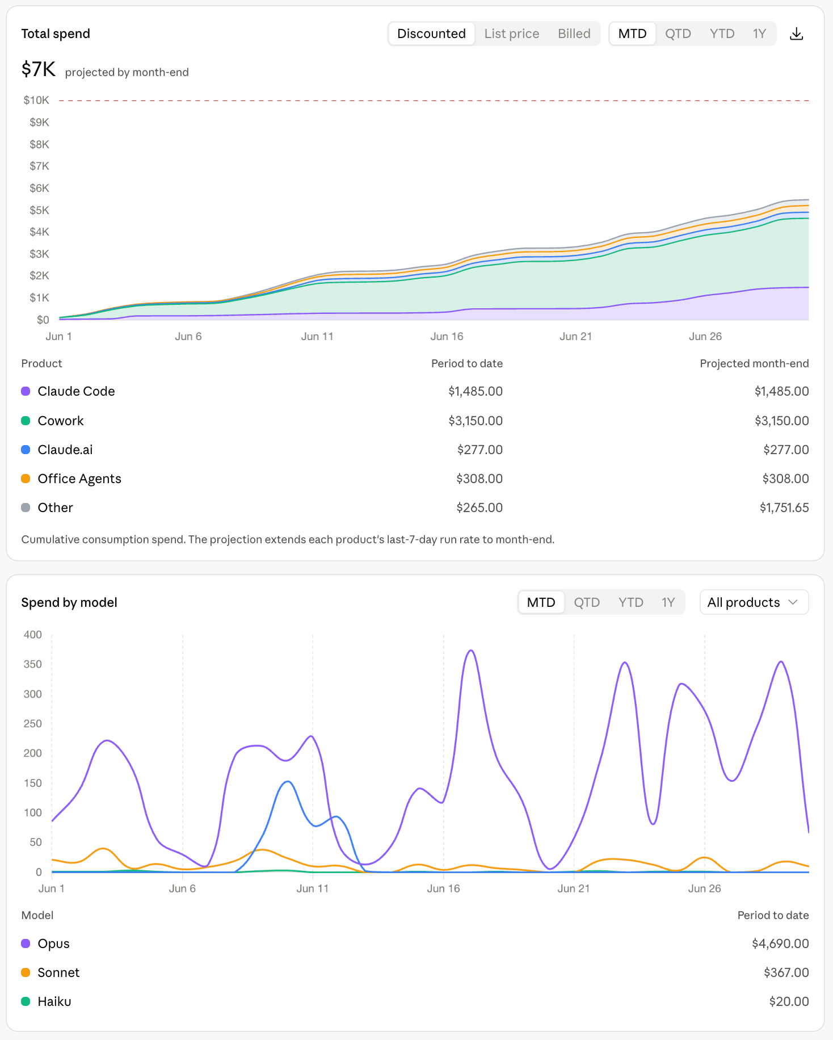Click Other period to date $265.00
Image resolution: width=833 pixels, height=1040 pixels.
479,508
